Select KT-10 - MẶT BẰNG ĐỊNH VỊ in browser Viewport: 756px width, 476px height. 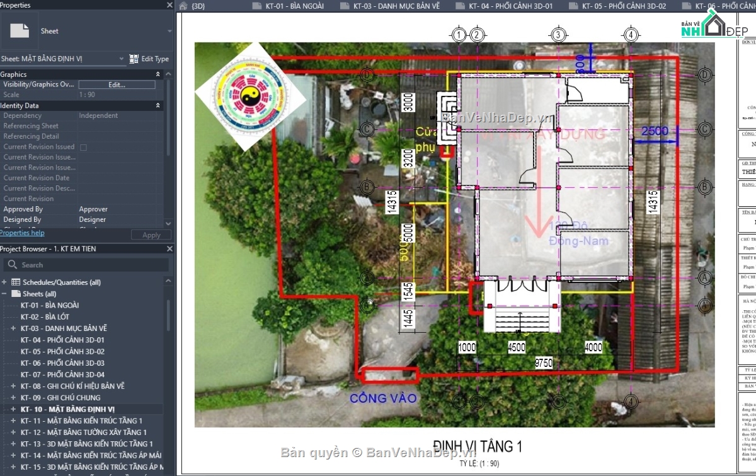(67, 409)
